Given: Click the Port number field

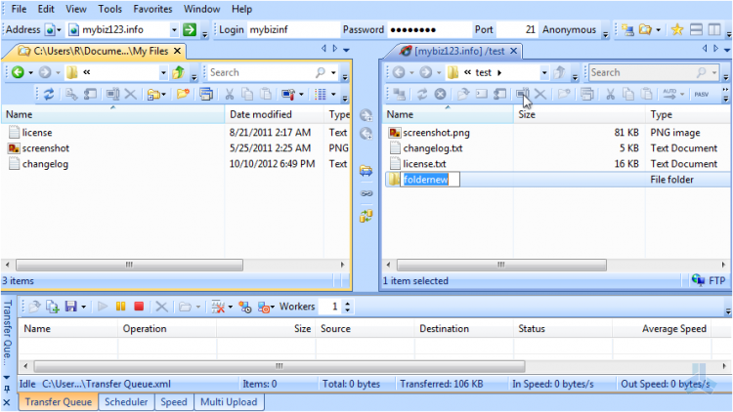Looking at the screenshot, I should click(x=517, y=30).
